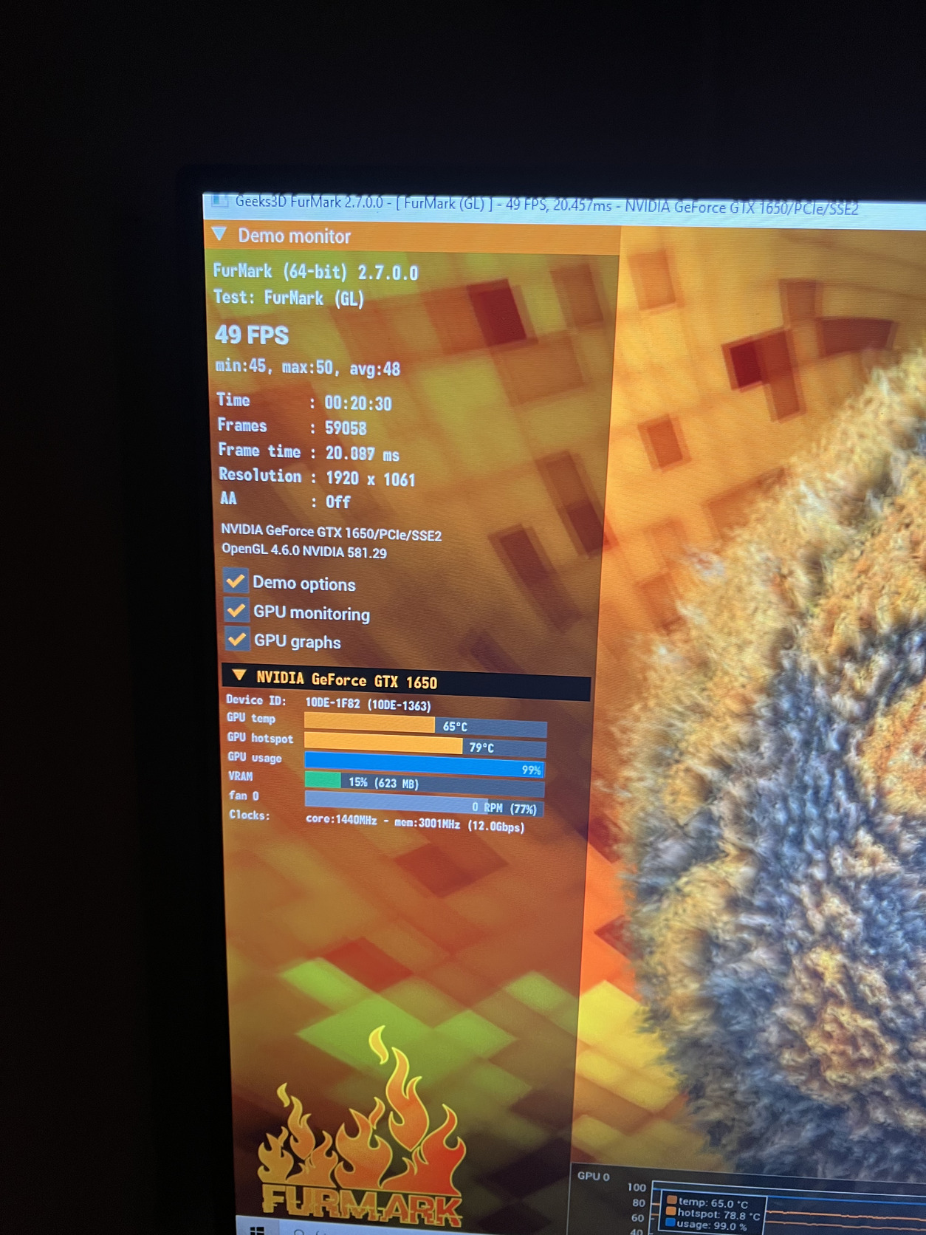Image resolution: width=926 pixels, height=1235 pixels.
Task: Toggle the GPU graphs checkbox
Action: pos(237,639)
